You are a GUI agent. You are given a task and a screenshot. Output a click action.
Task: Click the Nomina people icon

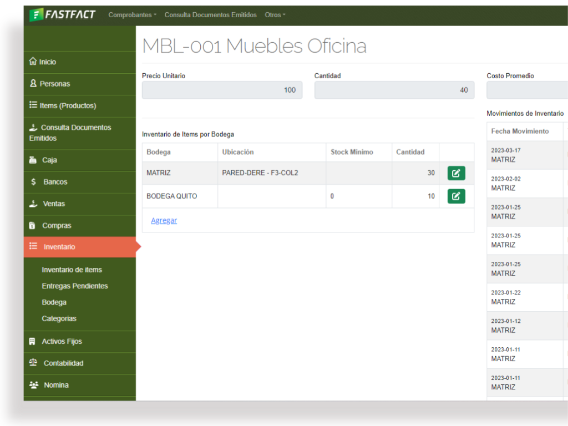pyautogui.click(x=34, y=385)
